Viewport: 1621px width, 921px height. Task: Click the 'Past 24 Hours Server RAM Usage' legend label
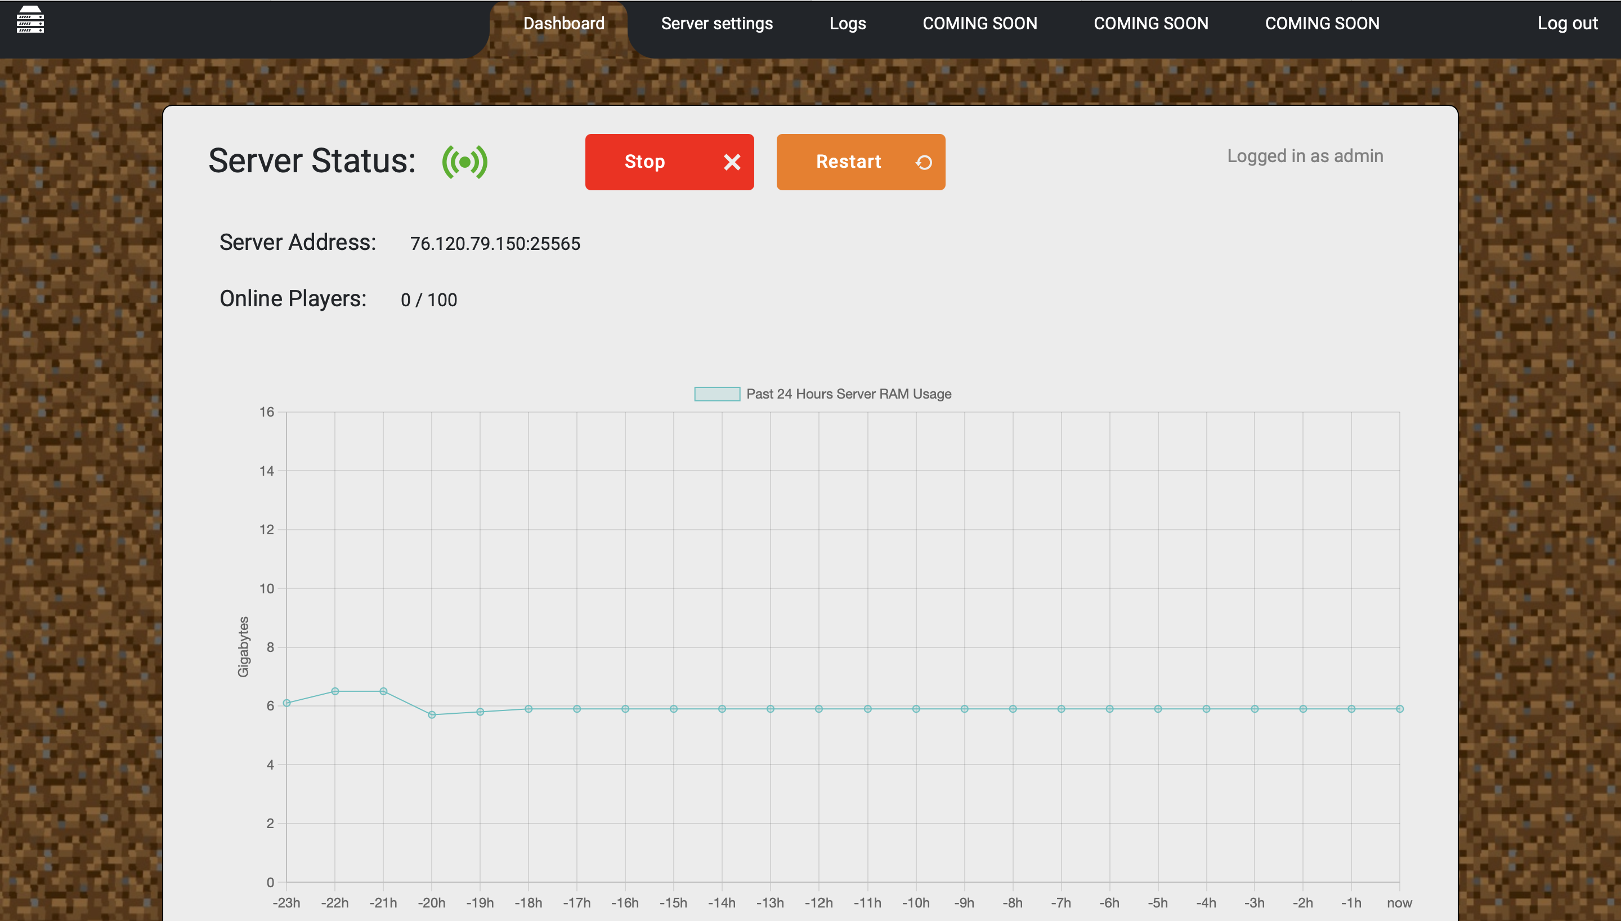(848, 394)
